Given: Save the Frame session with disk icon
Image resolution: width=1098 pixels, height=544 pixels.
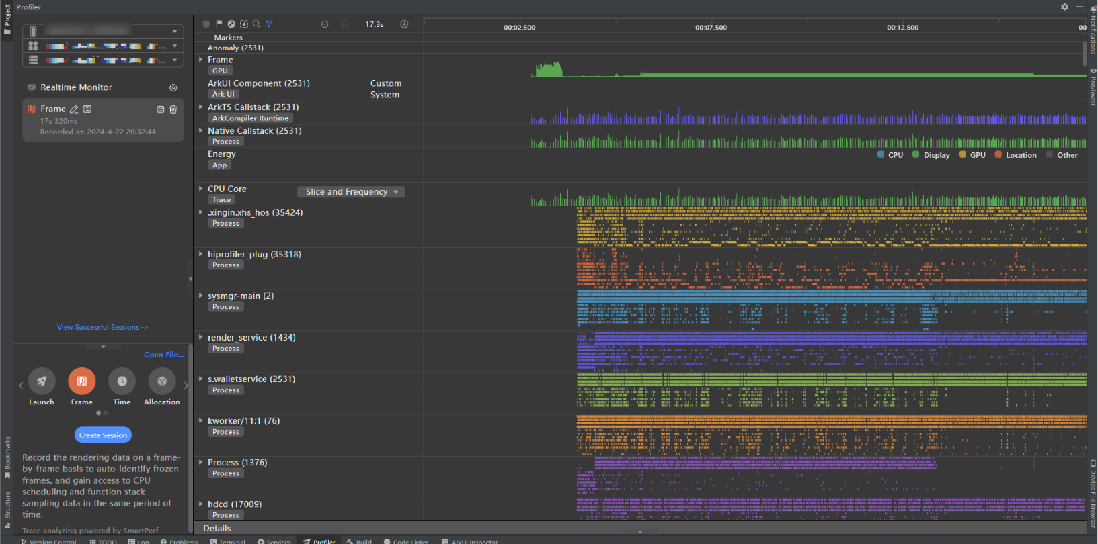Looking at the screenshot, I should 161,109.
